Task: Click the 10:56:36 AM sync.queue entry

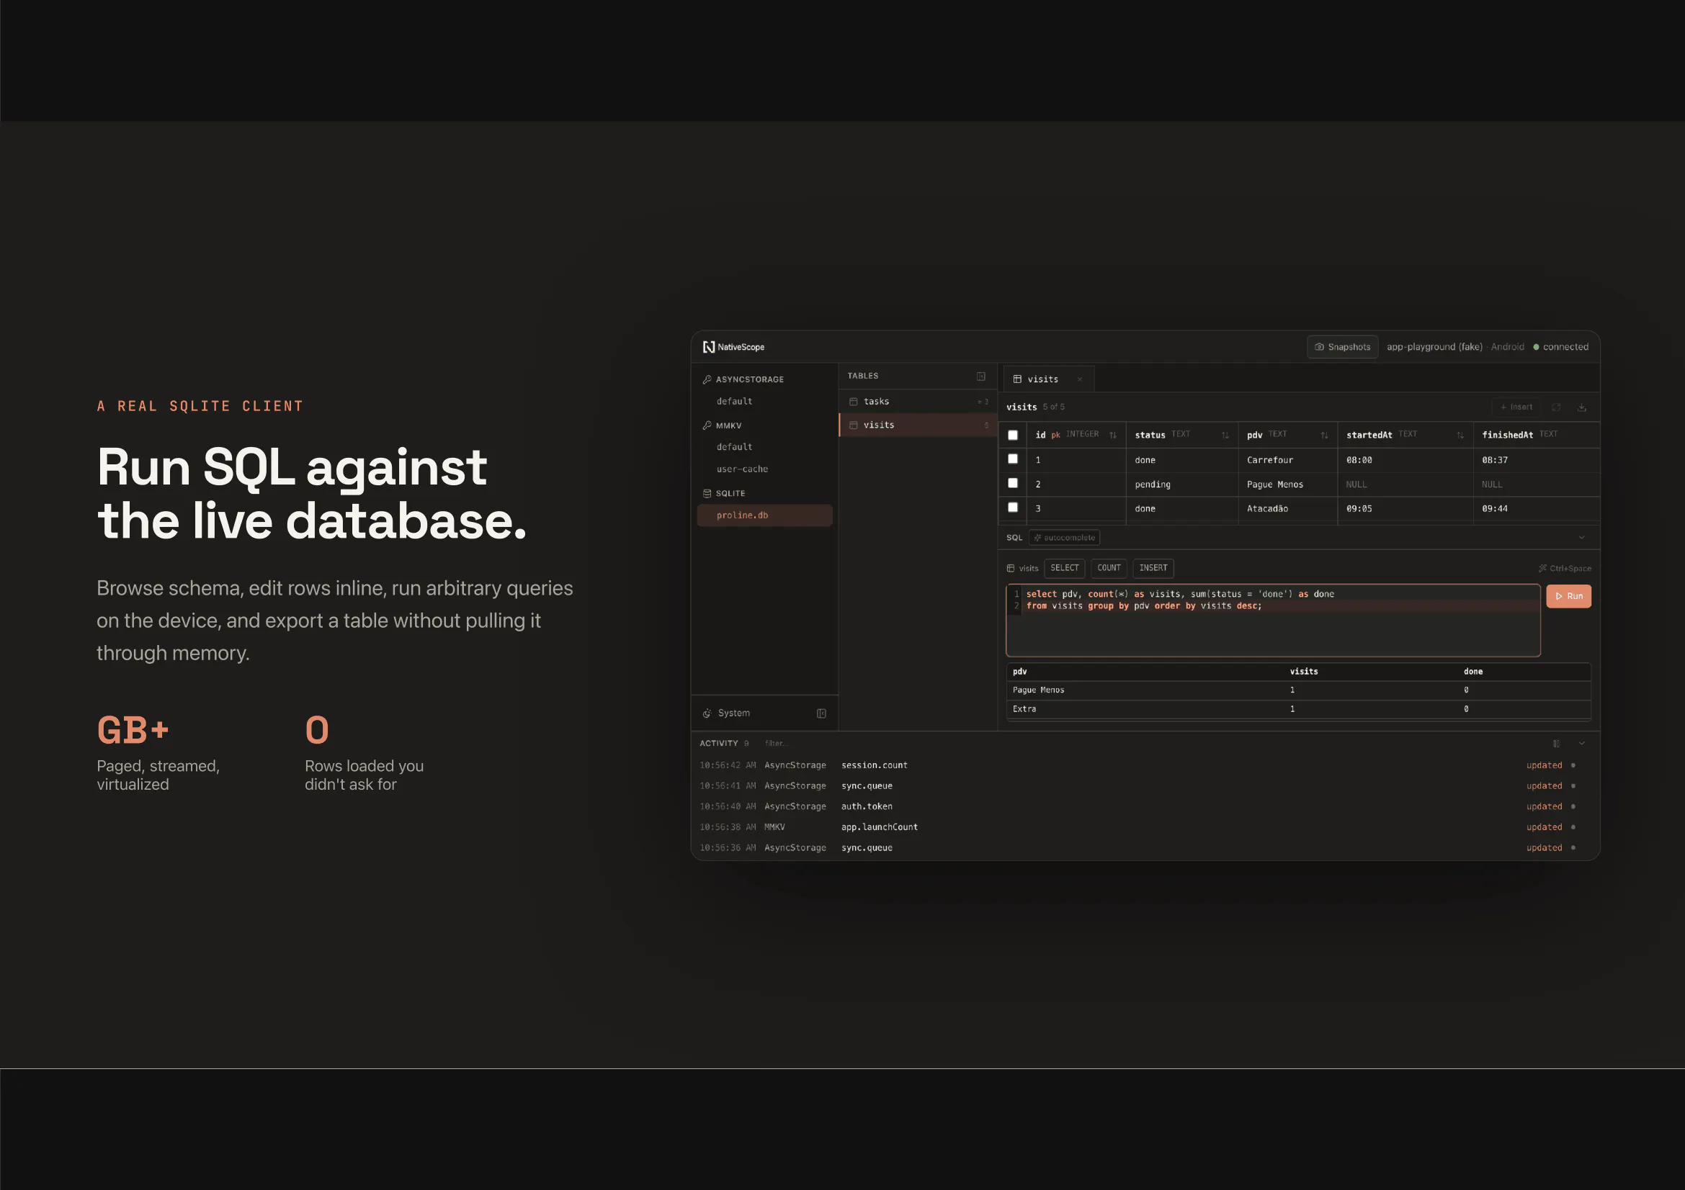Action: pos(1145,847)
